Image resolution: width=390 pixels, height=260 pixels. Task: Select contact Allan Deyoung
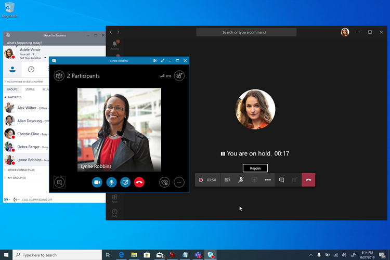26,121
